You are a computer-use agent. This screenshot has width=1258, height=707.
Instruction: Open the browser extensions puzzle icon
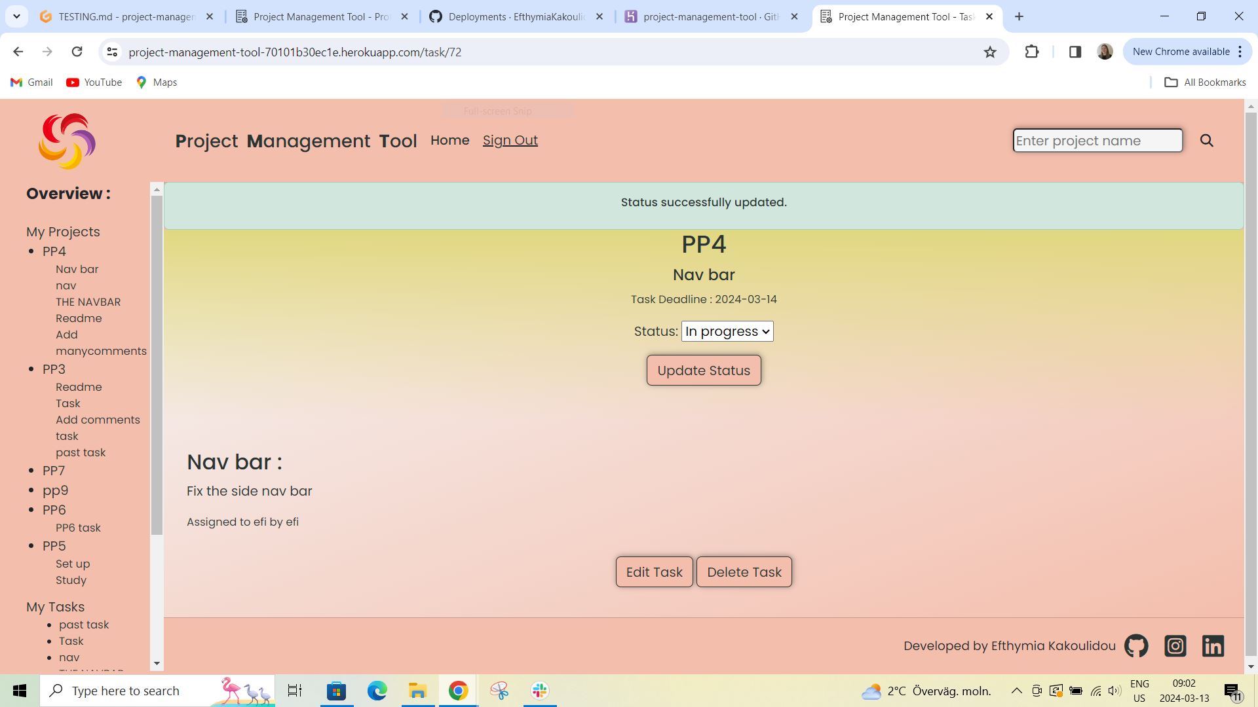pos(1031,52)
